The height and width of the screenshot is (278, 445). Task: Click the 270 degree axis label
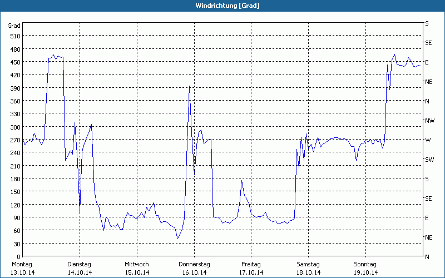(16, 140)
